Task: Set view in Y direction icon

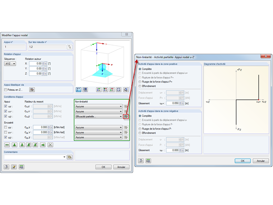Action: point(105,90)
